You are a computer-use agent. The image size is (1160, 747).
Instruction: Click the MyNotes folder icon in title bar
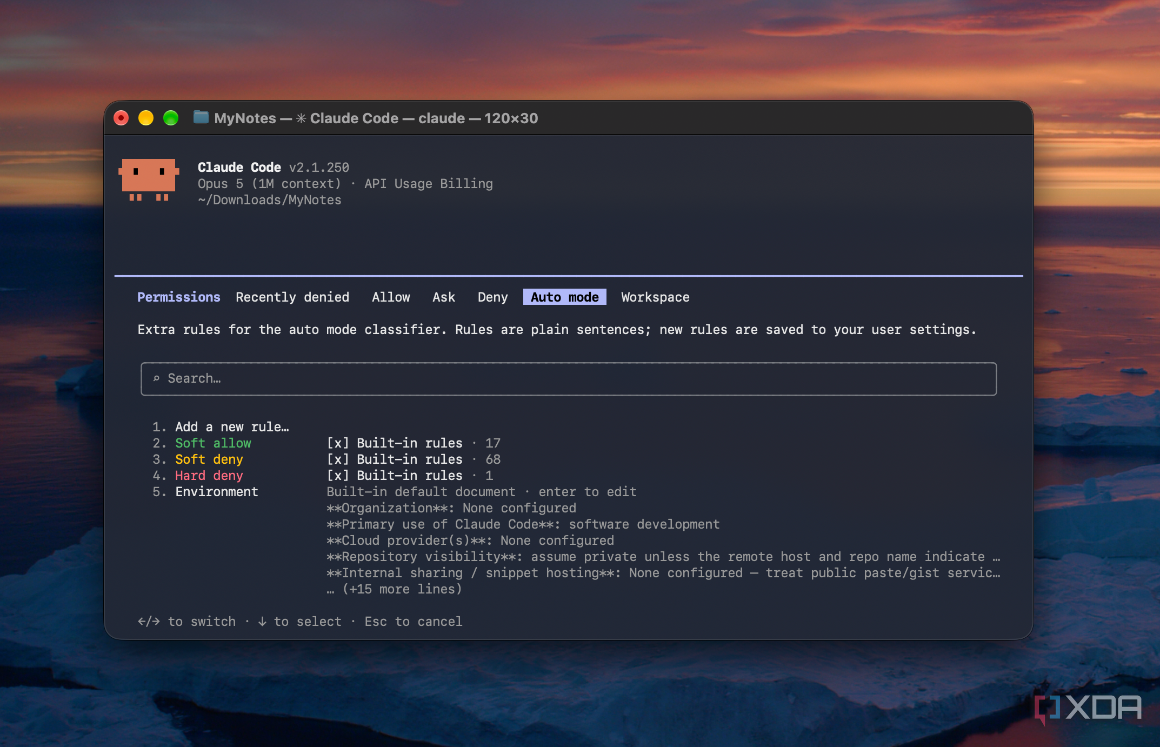201,117
